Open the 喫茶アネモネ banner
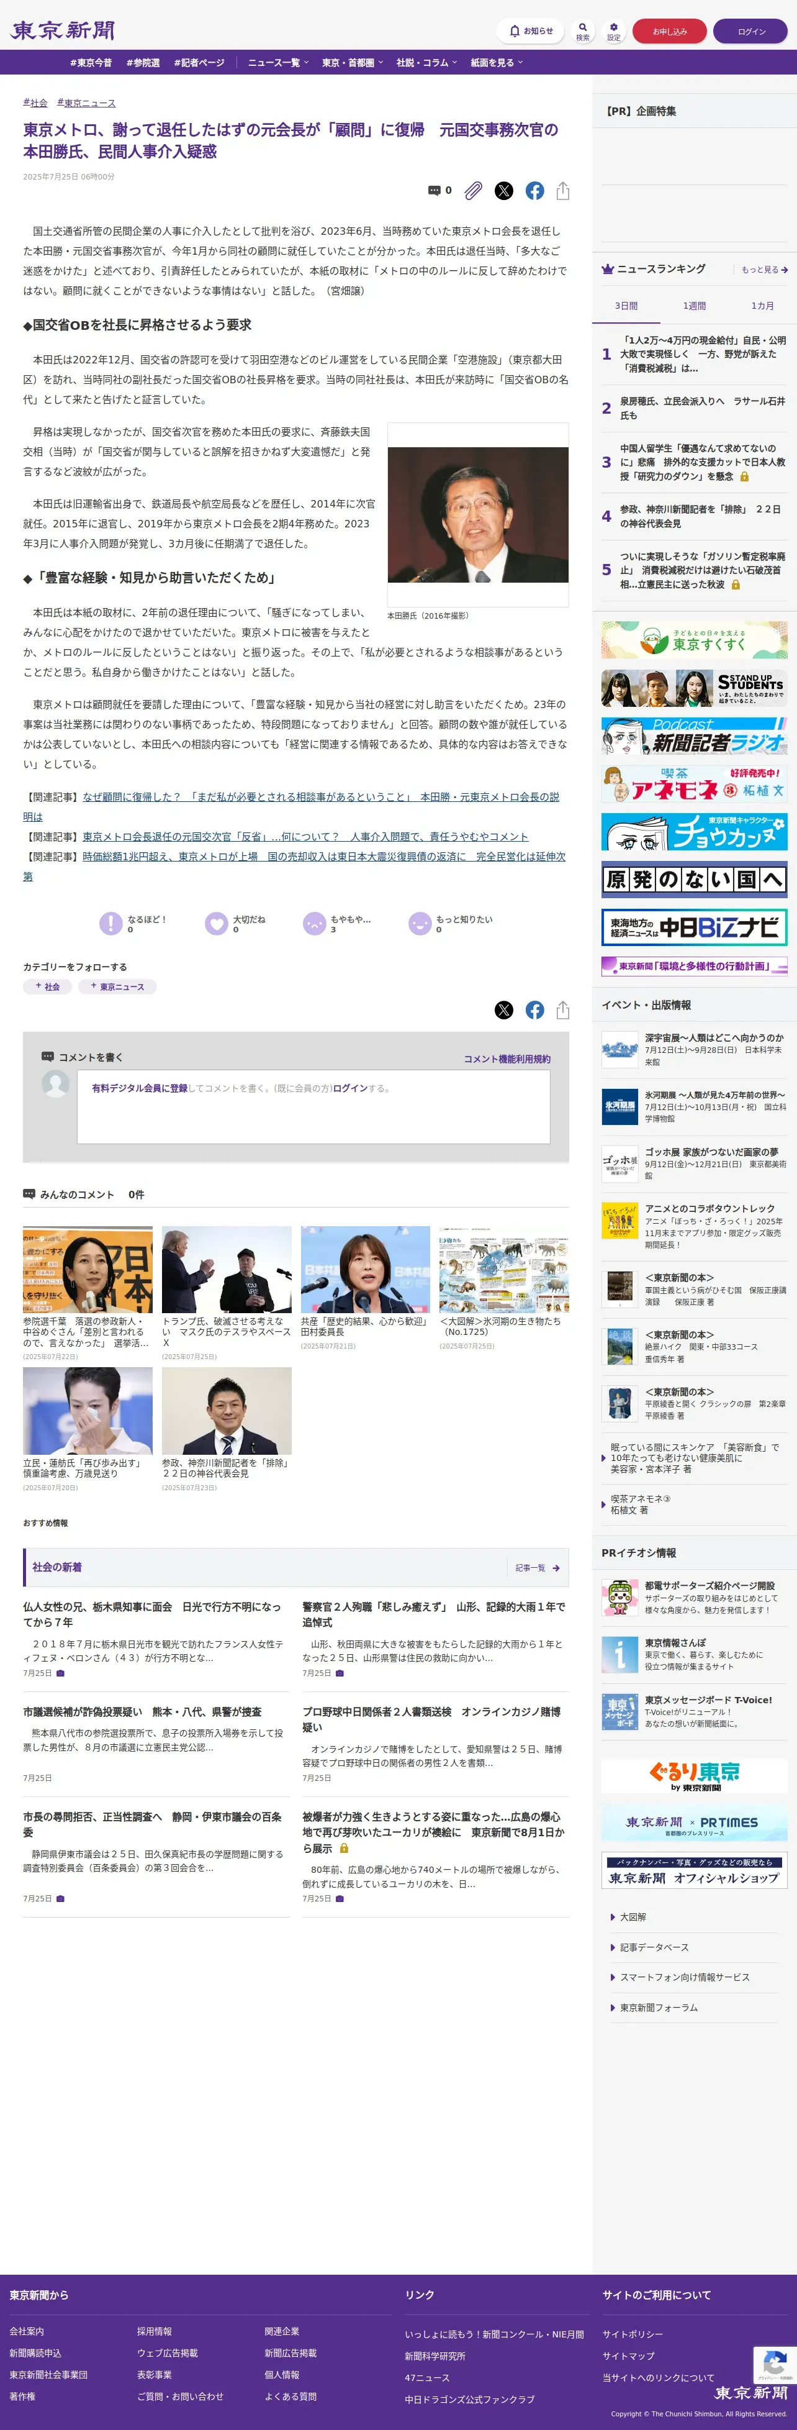Image resolution: width=797 pixels, height=2430 pixels. [x=694, y=784]
